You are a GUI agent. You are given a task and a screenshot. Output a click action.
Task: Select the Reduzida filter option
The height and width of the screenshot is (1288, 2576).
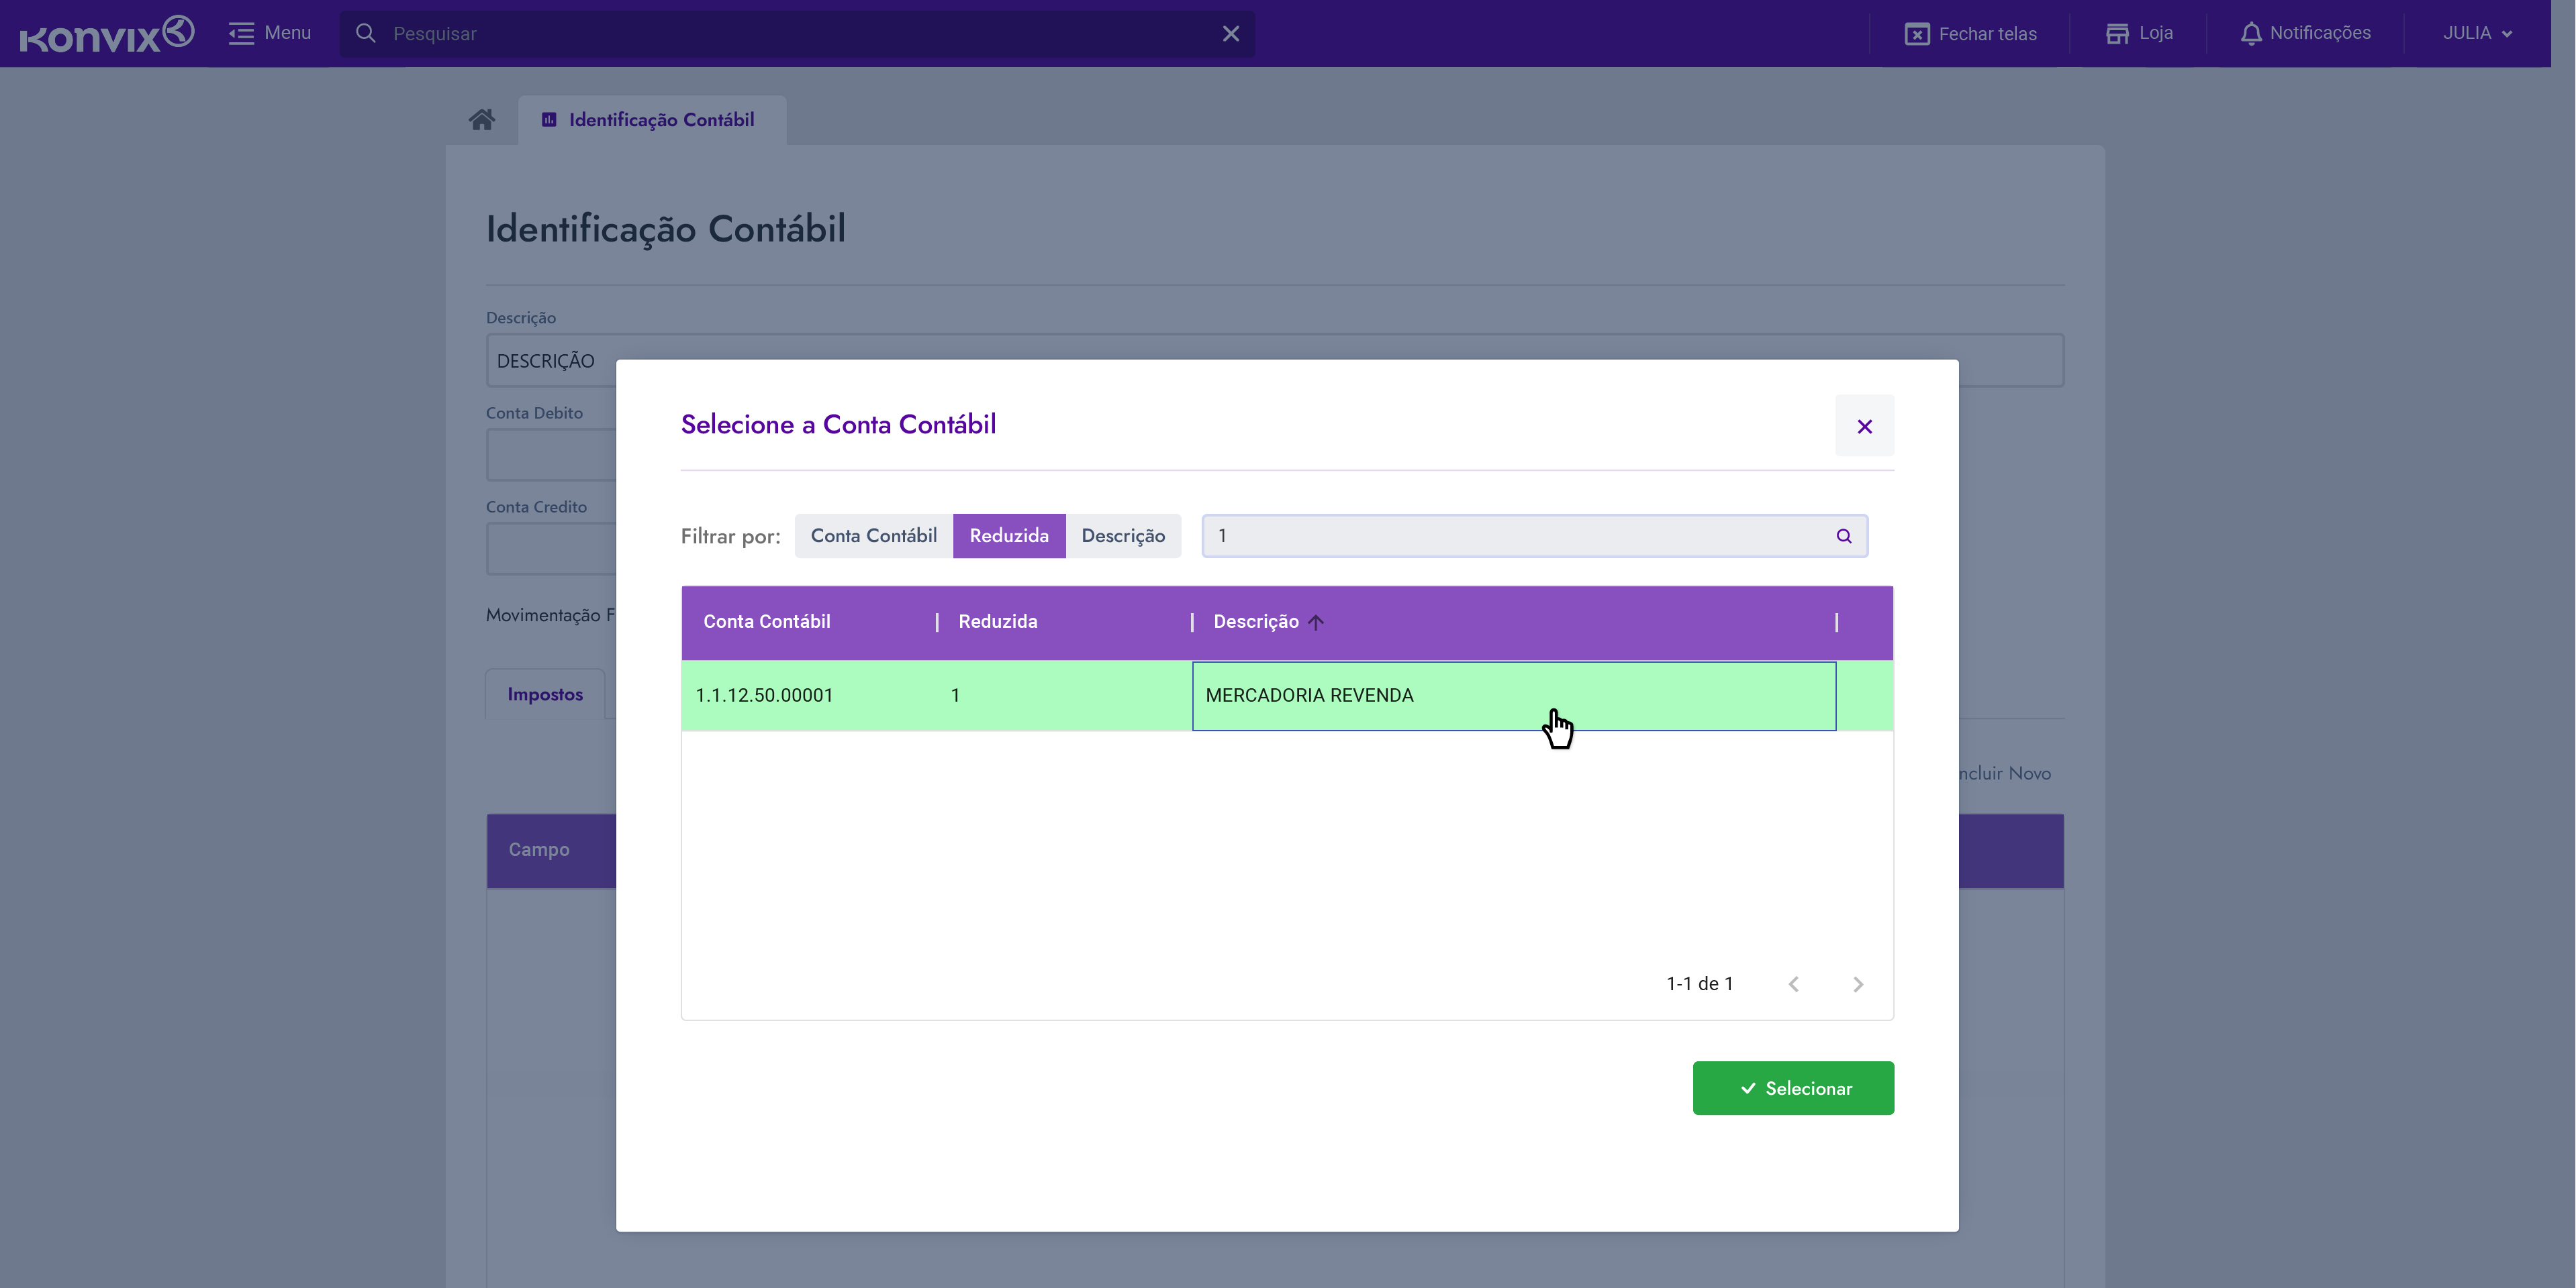pyautogui.click(x=1008, y=537)
